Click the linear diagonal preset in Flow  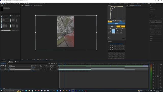109,36
